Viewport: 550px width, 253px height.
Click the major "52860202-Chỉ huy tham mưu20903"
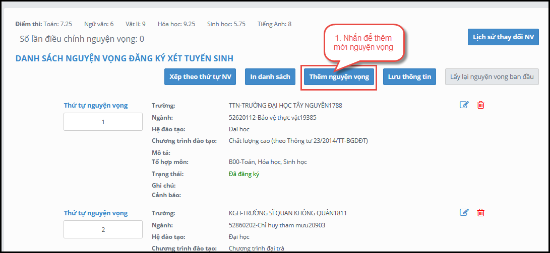point(277,225)
